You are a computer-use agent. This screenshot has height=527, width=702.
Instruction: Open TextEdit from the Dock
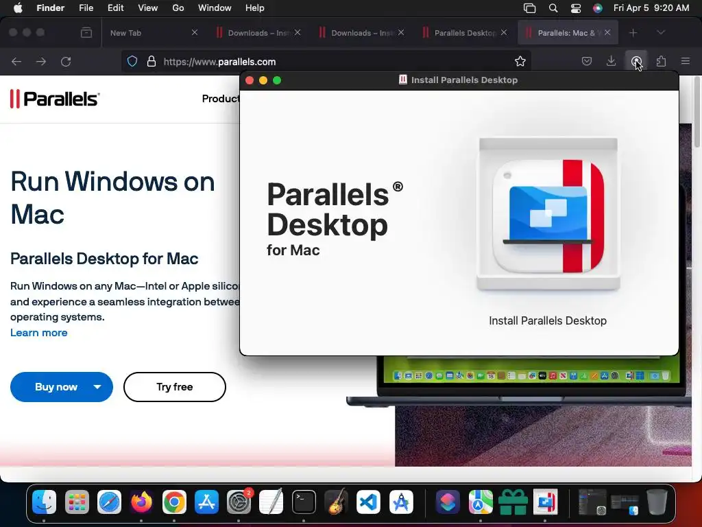[x=271, y=502]
